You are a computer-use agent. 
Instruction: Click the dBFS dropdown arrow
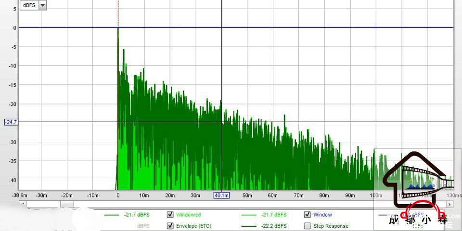click(43, 5)
